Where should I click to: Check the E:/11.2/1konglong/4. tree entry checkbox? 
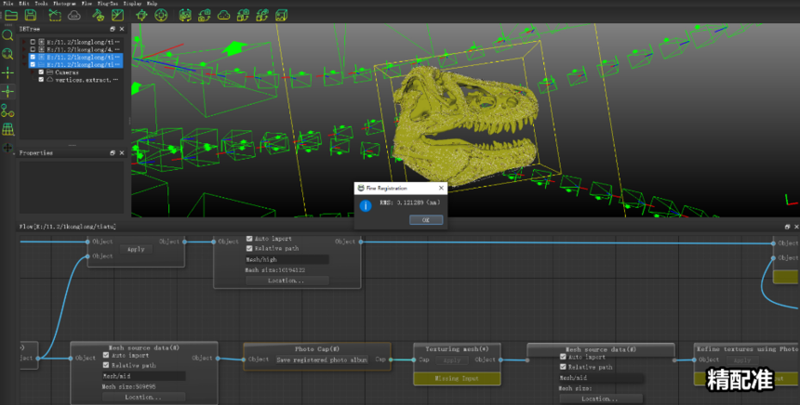coord(33,49)
